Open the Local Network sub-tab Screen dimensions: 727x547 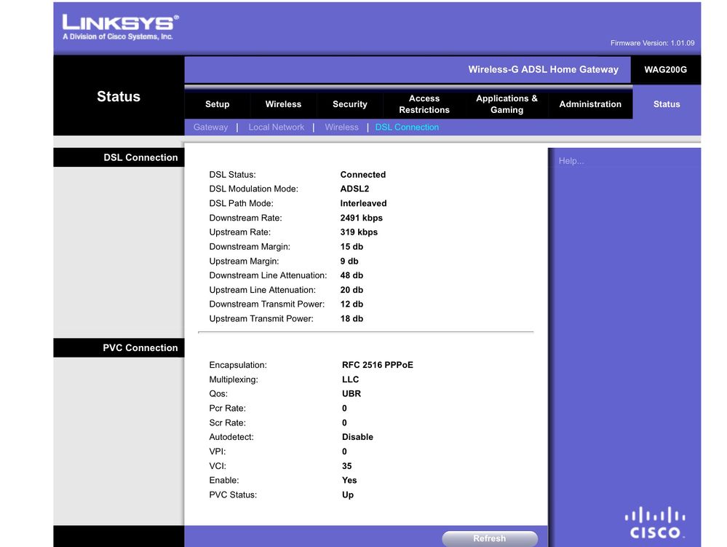point(277,127)
